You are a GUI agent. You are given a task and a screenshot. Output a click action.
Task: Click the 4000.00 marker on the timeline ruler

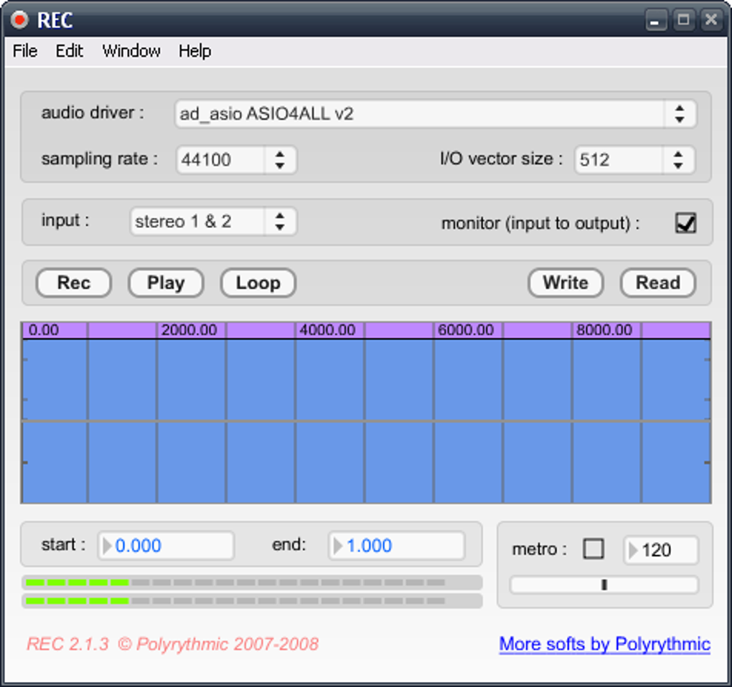point(327,330)
